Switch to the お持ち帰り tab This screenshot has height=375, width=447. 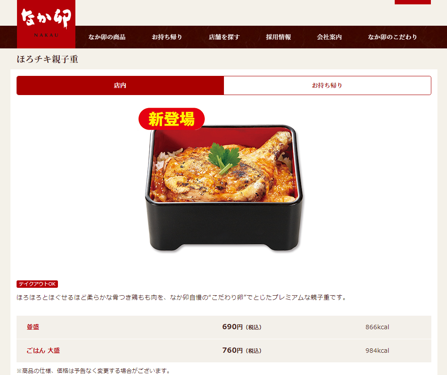click(x=327, y=85)
